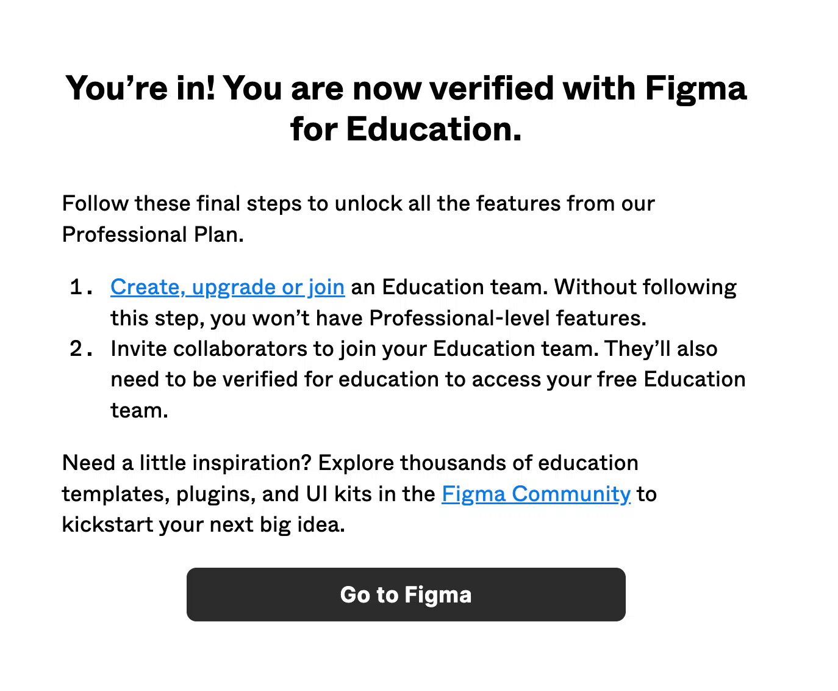
Task: Click the "for Education." heading line
Action: [x=406, y=129]
